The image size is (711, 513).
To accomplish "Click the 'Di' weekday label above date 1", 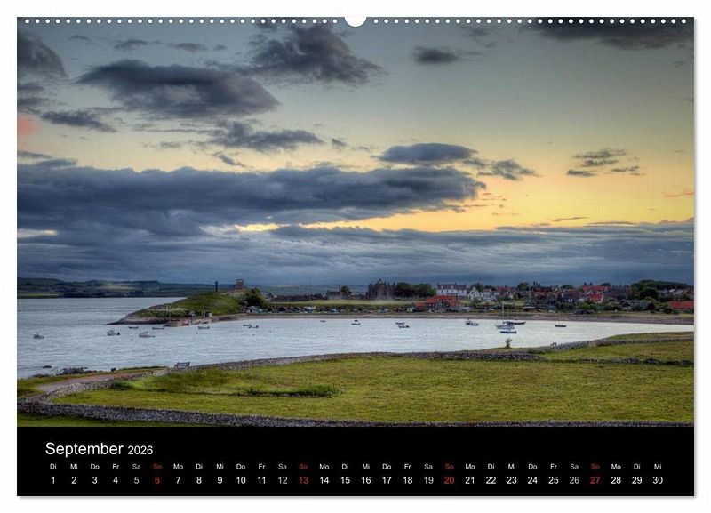I will tap(52, 466).
